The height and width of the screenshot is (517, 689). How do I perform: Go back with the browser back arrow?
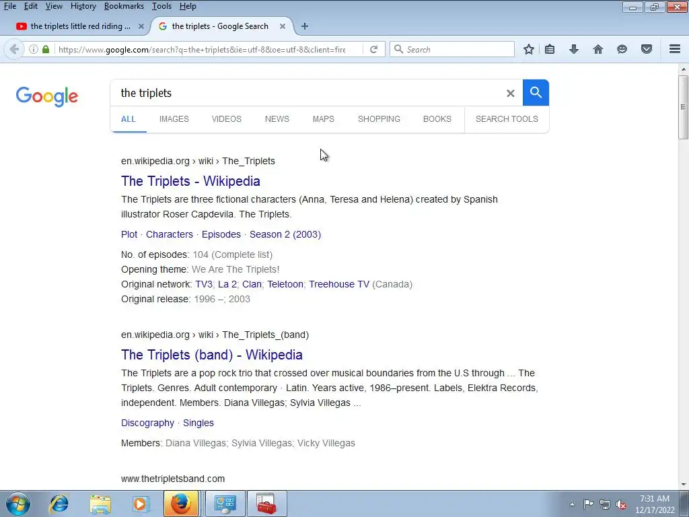[x=14, y=49]
